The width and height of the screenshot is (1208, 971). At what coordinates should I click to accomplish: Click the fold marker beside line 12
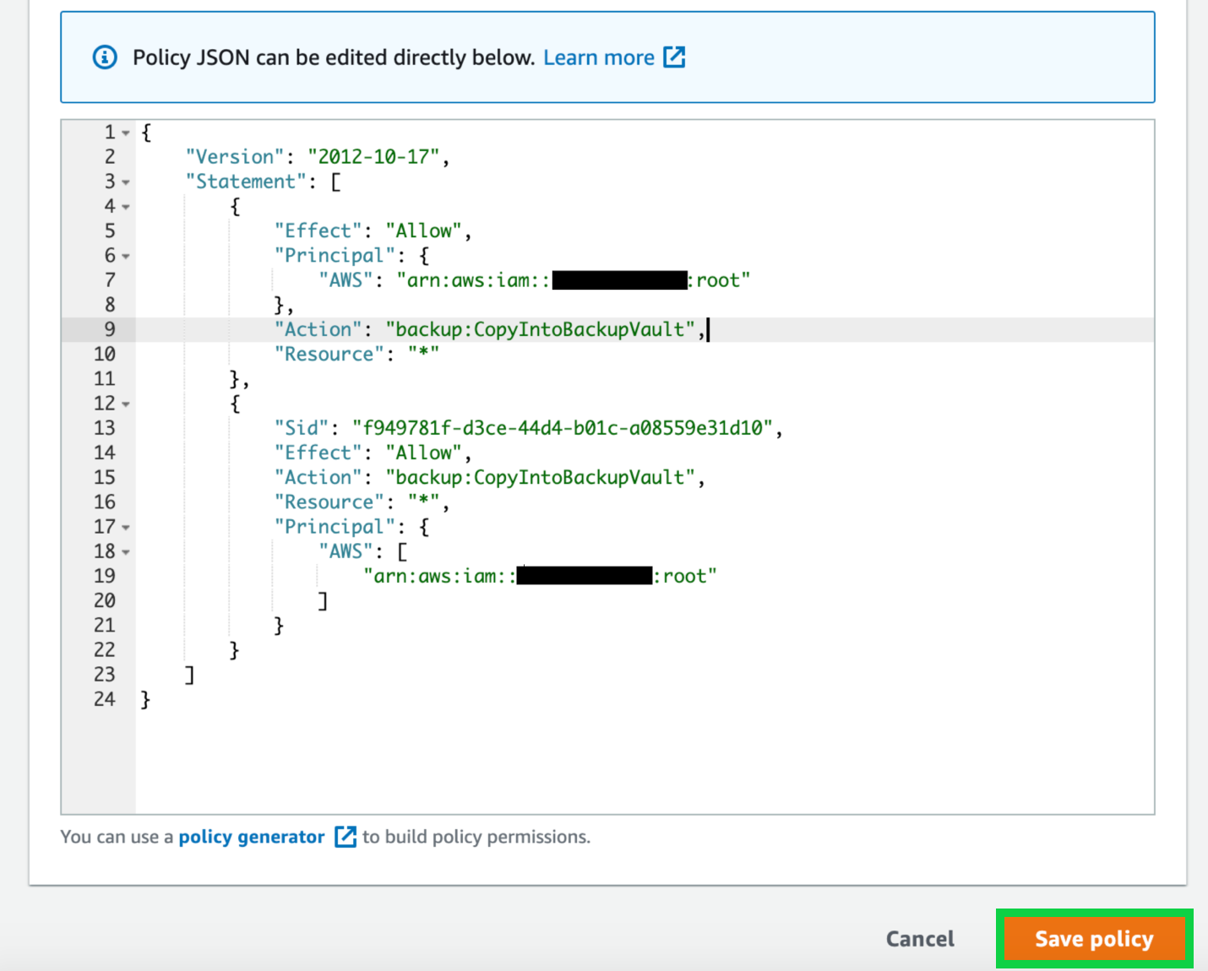click(125, 404)
